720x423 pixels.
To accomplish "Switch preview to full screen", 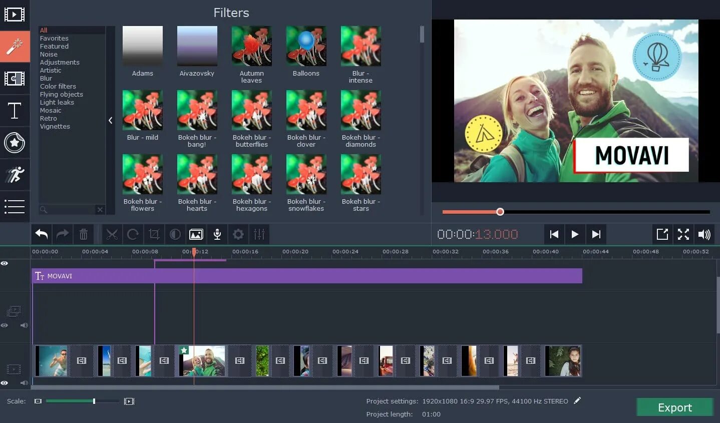I will point(683,234).
